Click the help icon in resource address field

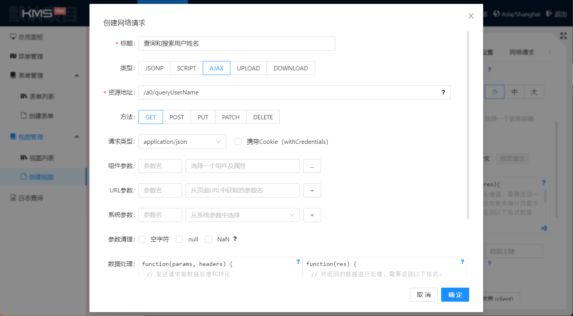pos(443,93)
